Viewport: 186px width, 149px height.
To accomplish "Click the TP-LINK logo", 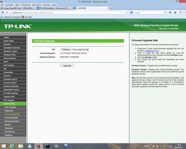I will pos(18,26).
